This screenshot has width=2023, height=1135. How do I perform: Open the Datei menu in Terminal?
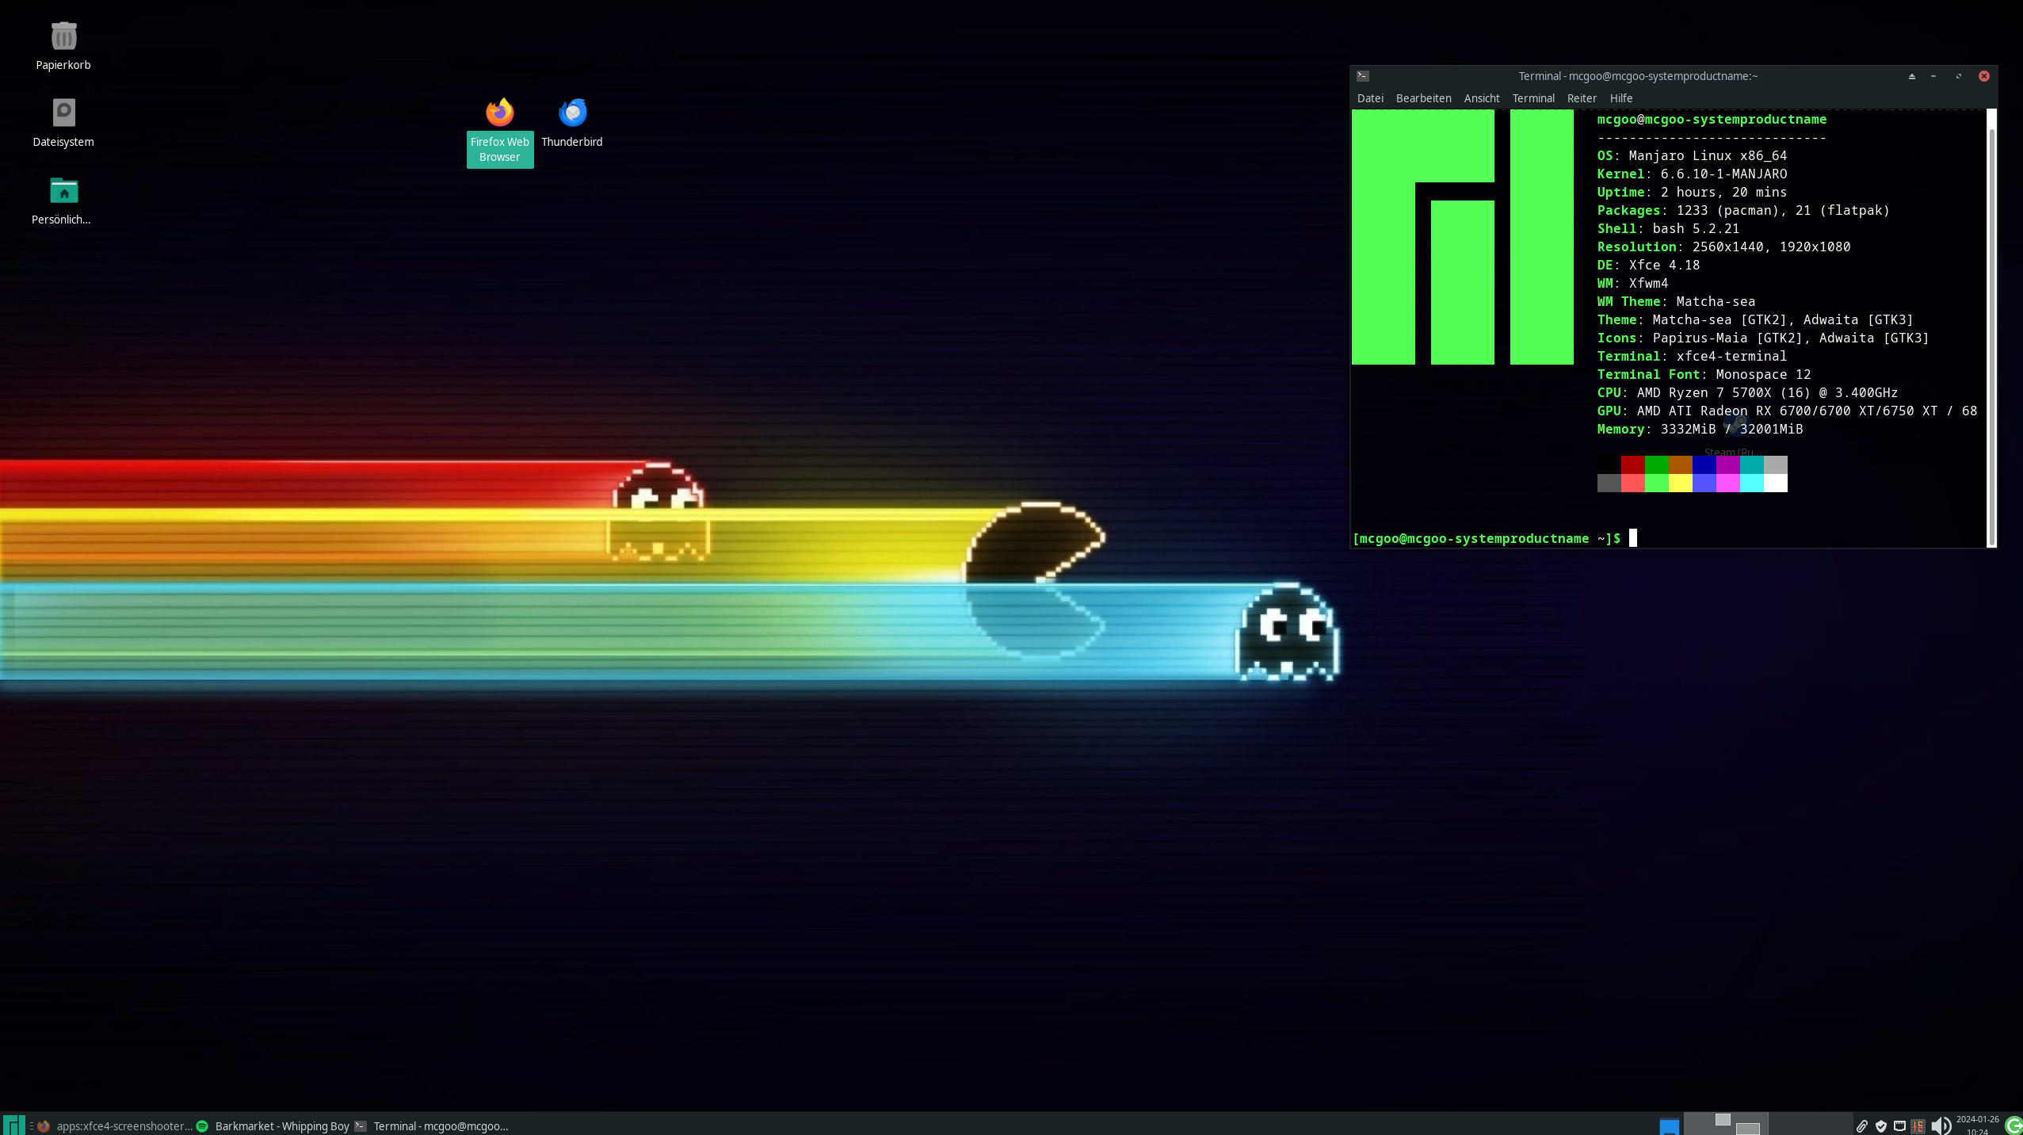coord(1369,98)
